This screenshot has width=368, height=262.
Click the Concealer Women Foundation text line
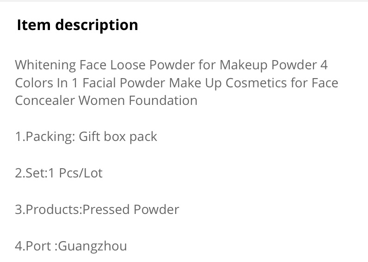pos(106,101)
